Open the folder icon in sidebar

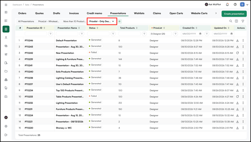pyautogui.click(x=6, y=71)
